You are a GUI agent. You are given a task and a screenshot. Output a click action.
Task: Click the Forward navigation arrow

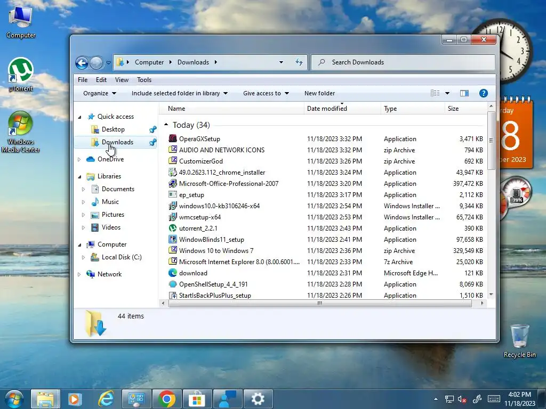pyautogui.click(x=96, y=63)
